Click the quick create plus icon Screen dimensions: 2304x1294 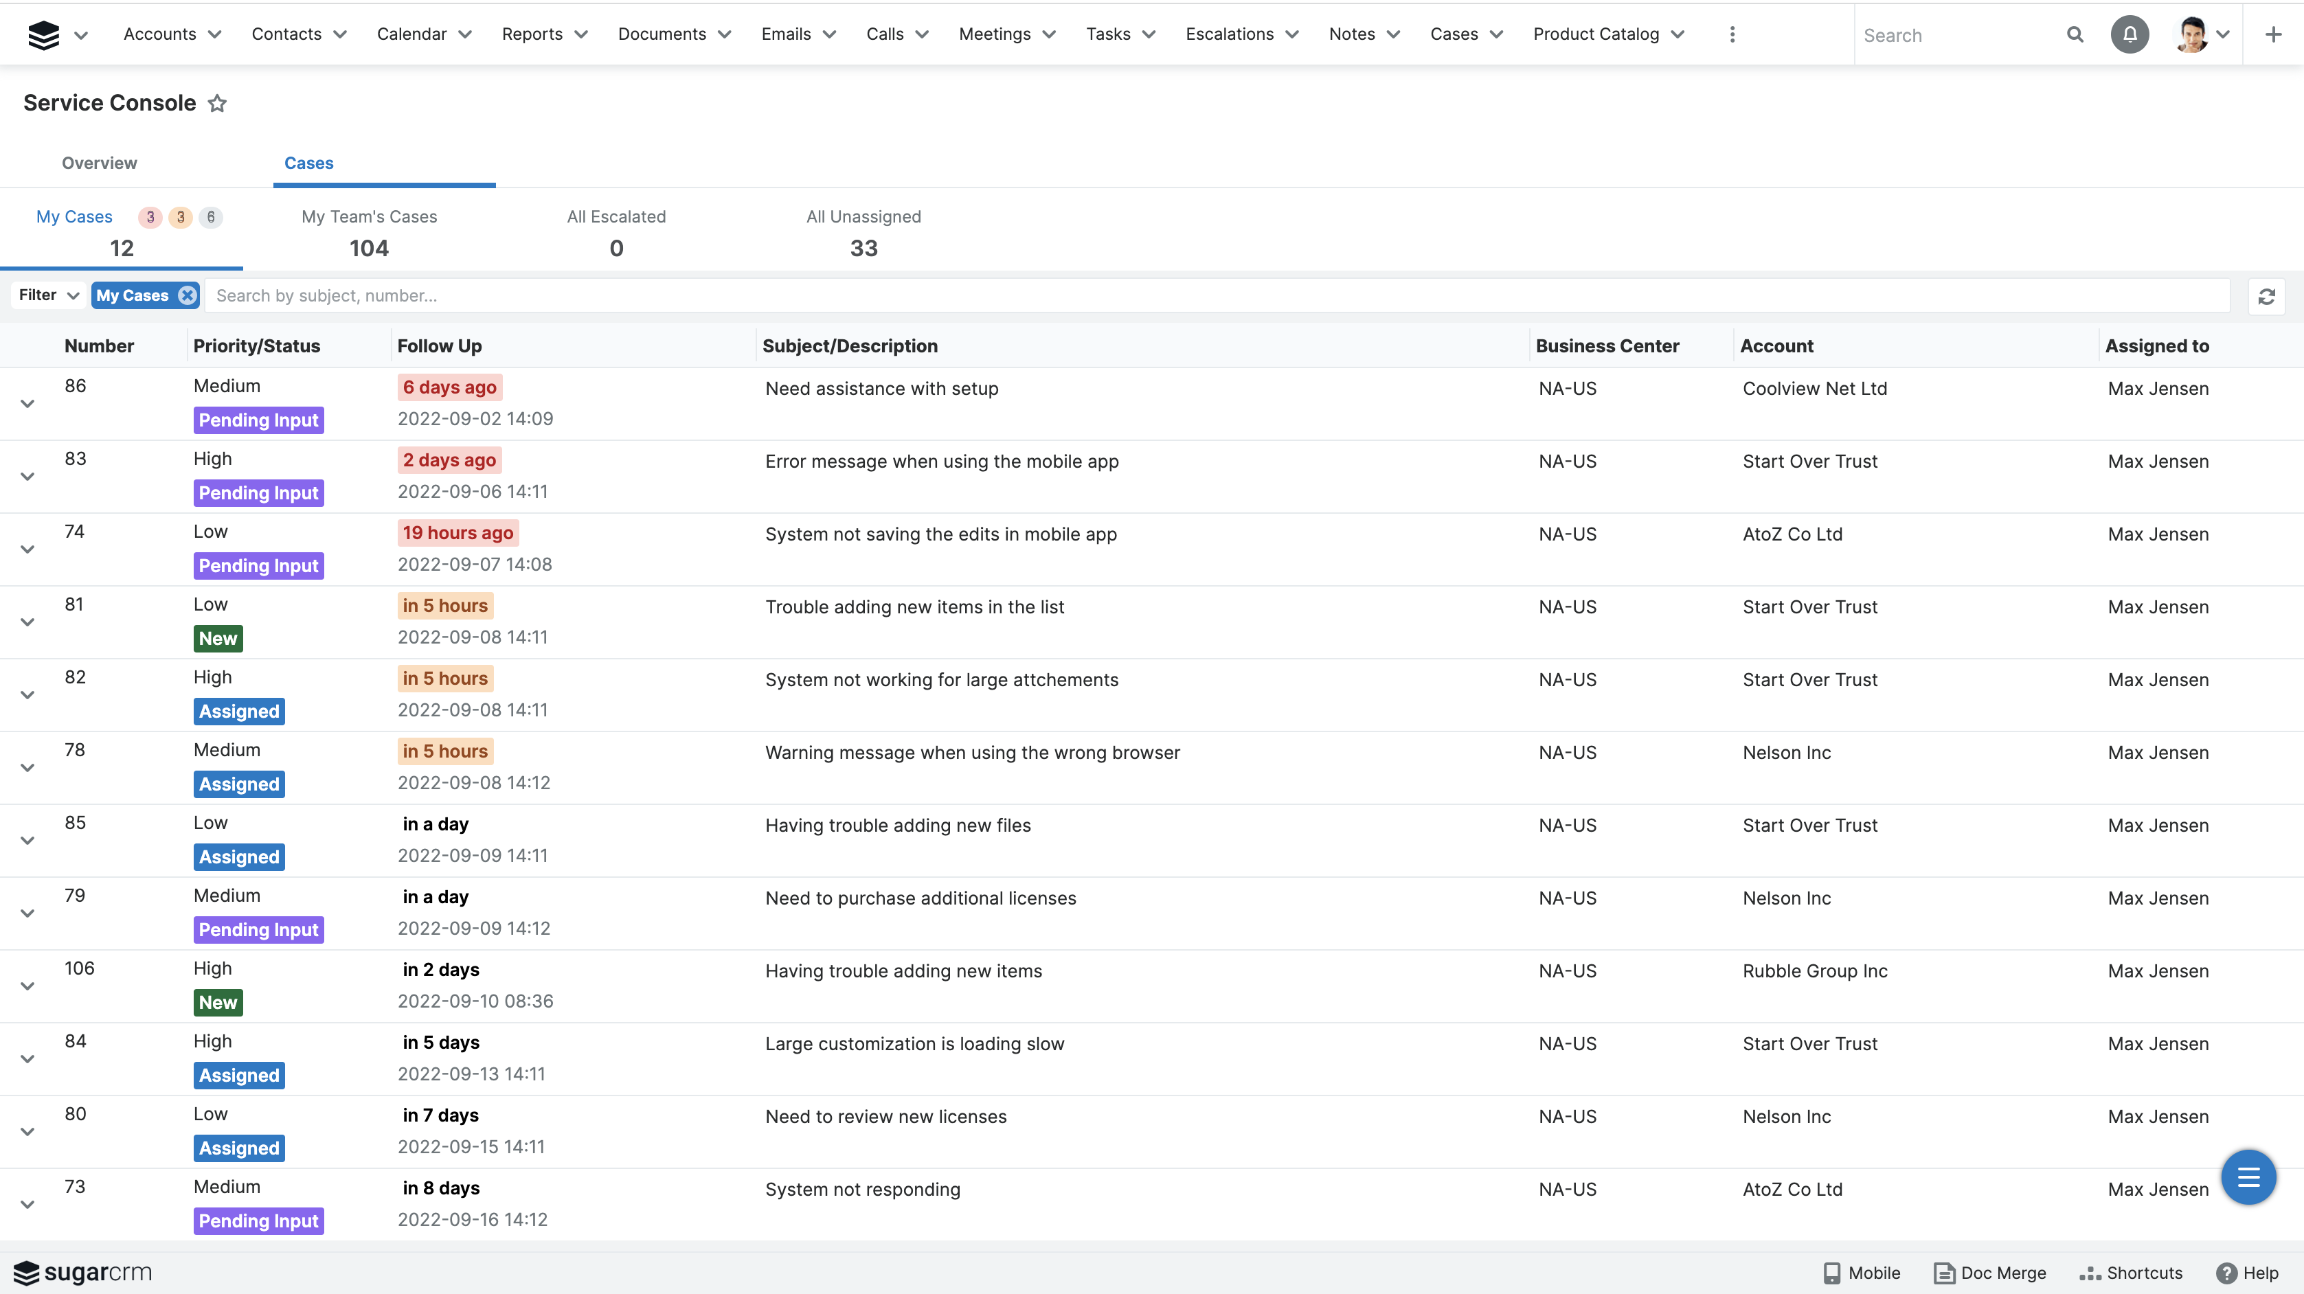tap(2272, 35)
